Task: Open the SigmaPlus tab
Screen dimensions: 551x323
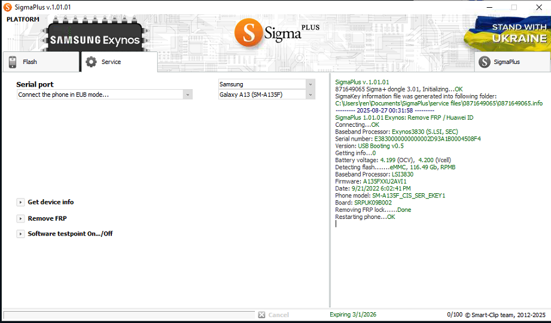Action: tap(512, 62)
